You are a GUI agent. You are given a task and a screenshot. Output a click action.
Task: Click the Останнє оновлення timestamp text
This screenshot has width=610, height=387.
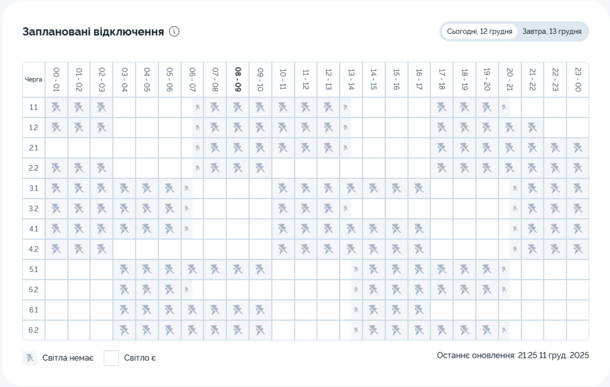(512, 355)
